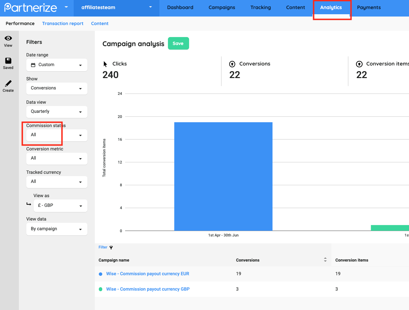This screenshot has width=409, height=310.
Task: Click the green dot for Wise GBP campaign
Action: [101, 289]
